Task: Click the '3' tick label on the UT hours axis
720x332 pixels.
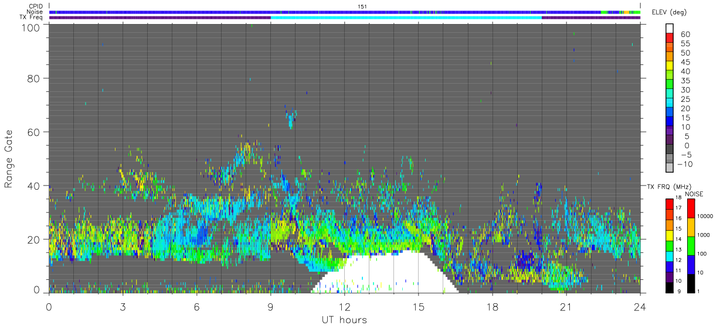Action: tap(123, 307)
